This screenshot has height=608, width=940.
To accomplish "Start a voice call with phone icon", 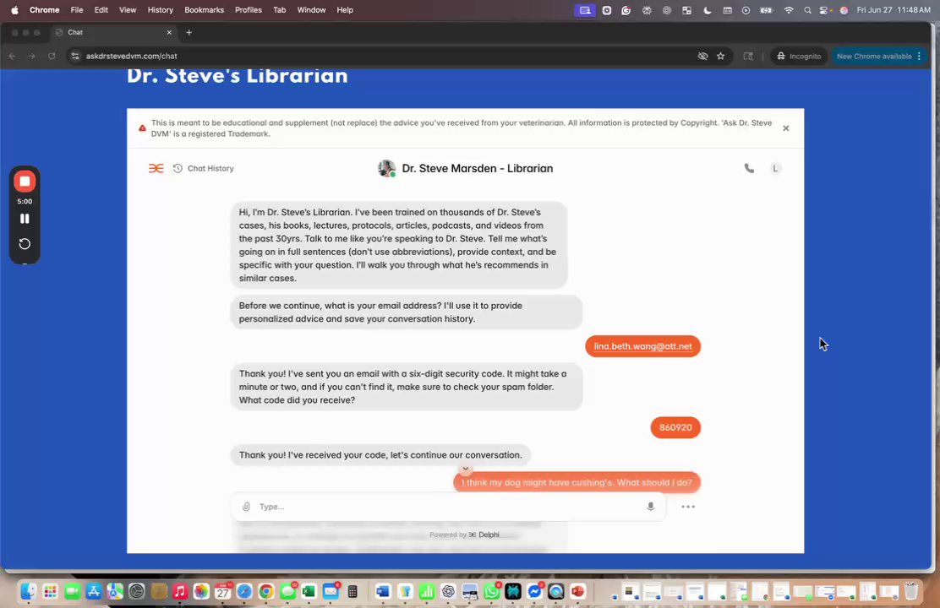I will (749, 168).
